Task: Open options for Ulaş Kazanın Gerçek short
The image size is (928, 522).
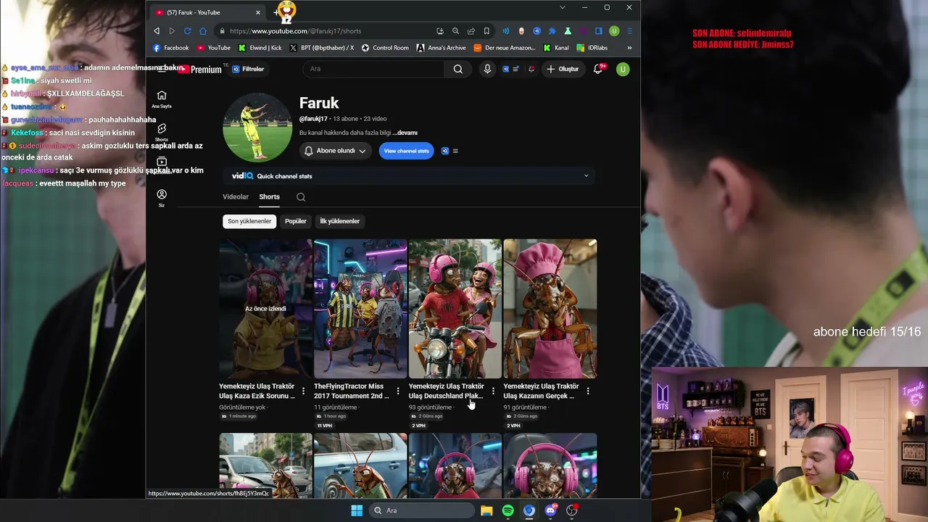Action: click(588, 391)
